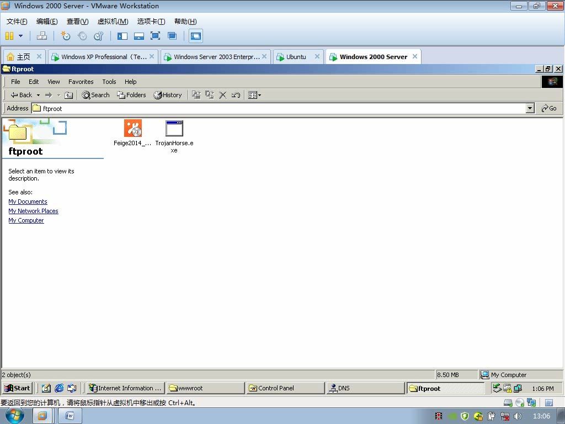Open the My Computer link
The height and width of the screenshot is (424, 565).
26,220
